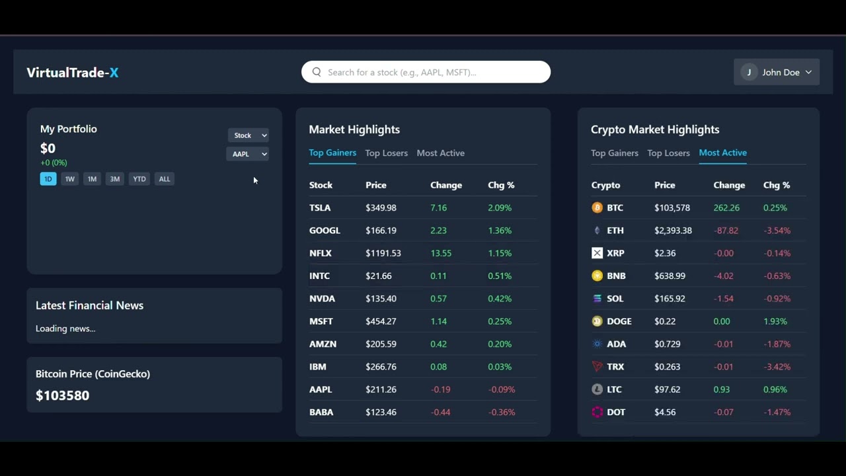Switch to Market Highlights Most Active tab
The width and height of the screenshot is (846, 476).
[x=441, y=153]
